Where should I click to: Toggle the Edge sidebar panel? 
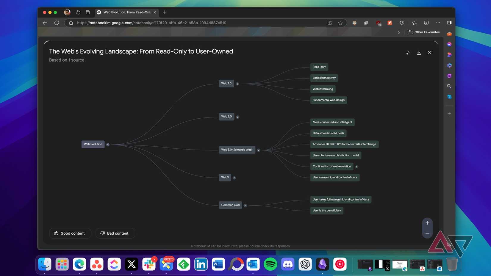tap(449, 23)
